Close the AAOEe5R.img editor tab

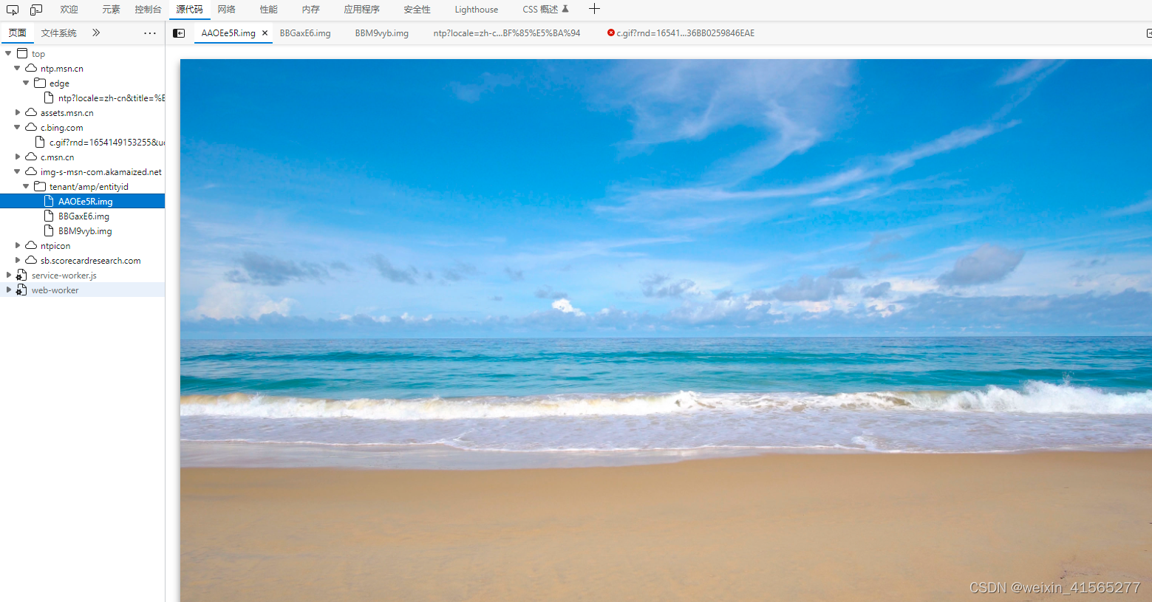coord(265,33)
